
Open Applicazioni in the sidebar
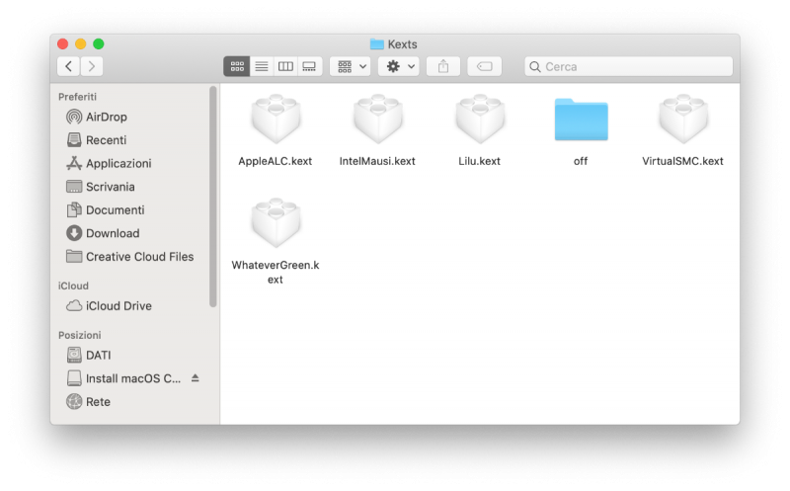[x=133, y=163]
